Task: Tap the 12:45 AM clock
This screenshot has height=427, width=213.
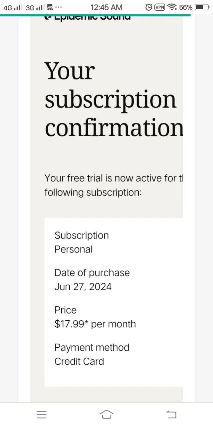Action: click(106, 7)
